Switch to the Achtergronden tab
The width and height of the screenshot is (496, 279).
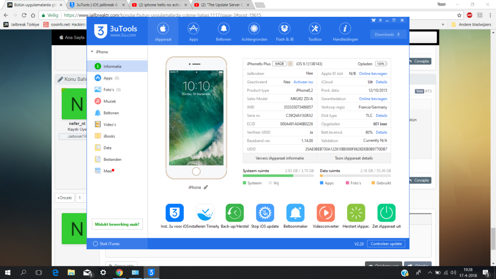pos(254,31)
